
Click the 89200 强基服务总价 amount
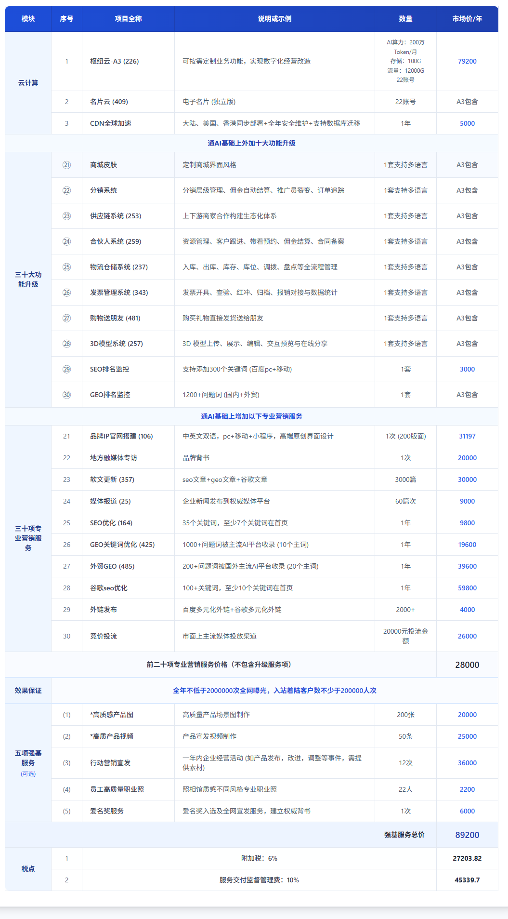(467, 835)
